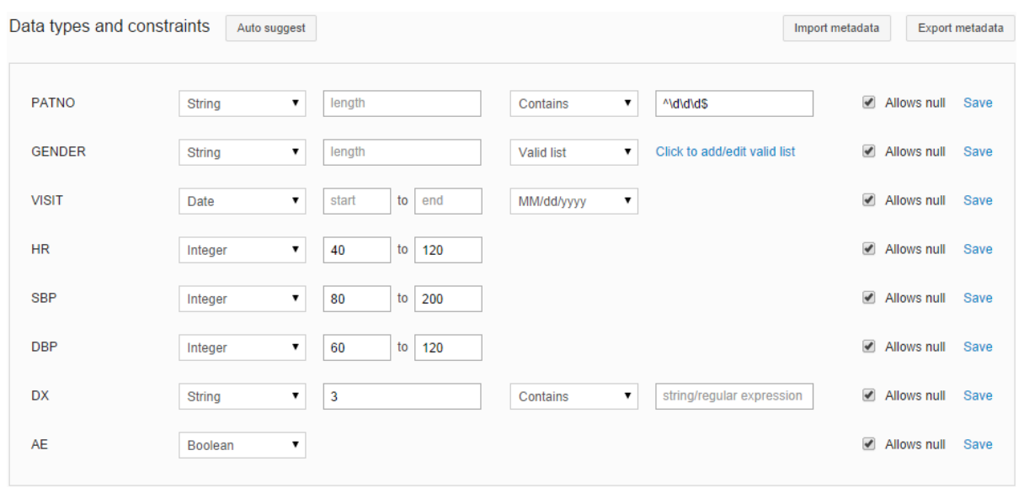Click PATNO regex field with ^\d\d\d$
This screenshot has width=1024, height=493.
pyautogui.click(x=734, y=103)
